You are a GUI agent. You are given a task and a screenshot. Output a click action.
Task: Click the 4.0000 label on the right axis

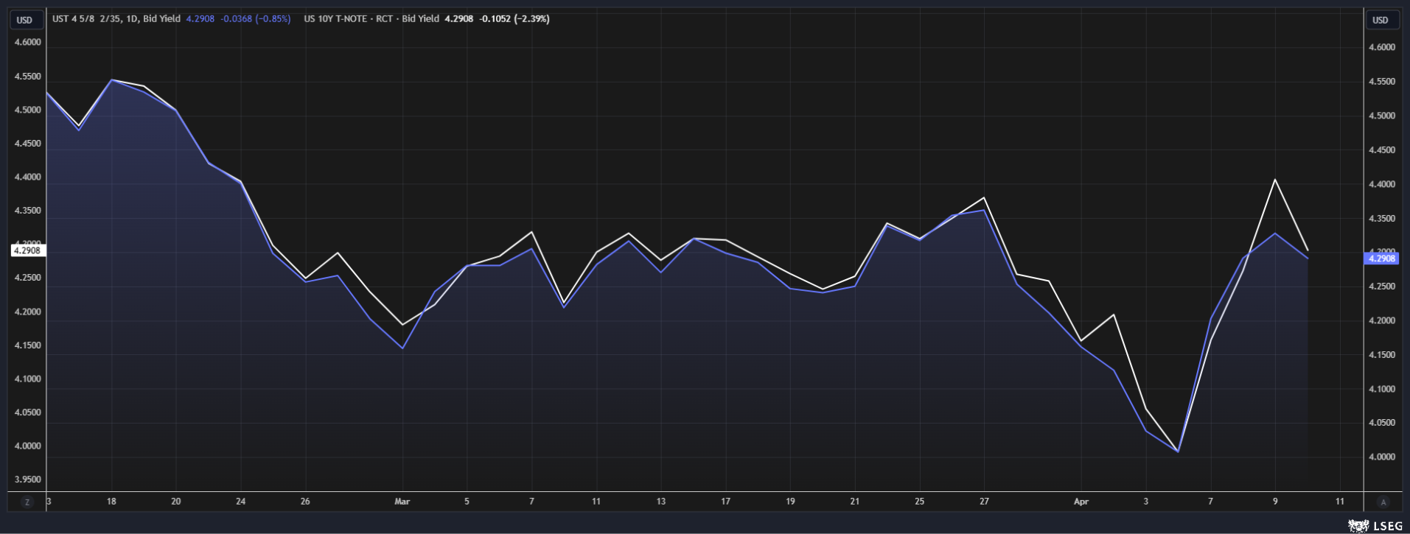click(1381, 457)
